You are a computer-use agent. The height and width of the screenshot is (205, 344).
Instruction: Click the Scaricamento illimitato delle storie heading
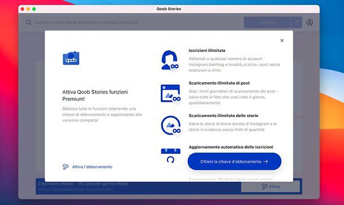pyautogui.click(x=223, y=115)
